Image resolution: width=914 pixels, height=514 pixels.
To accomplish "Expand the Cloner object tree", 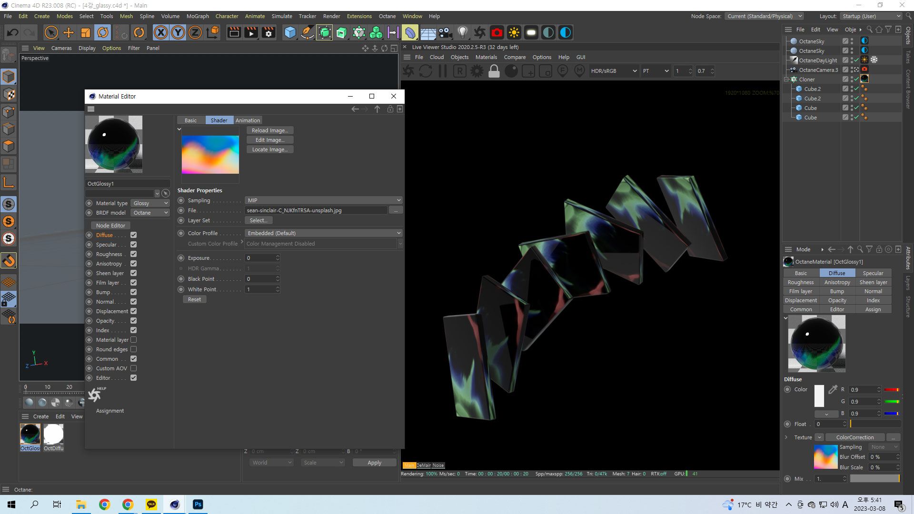I will (x=786, y=79).
